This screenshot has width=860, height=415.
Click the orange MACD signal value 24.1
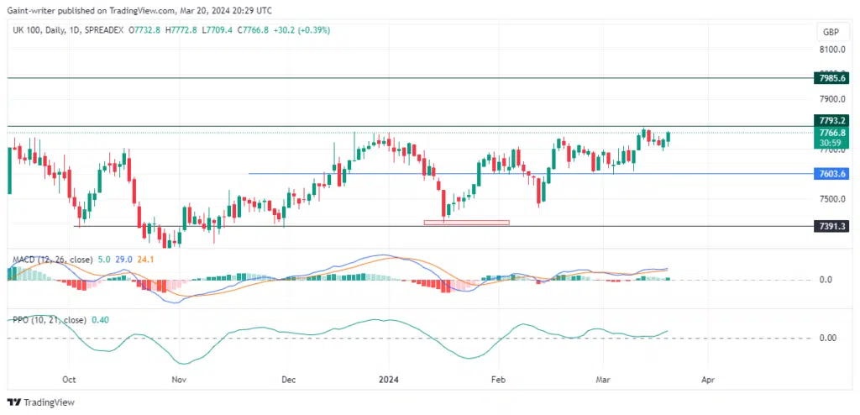point(145,259)
